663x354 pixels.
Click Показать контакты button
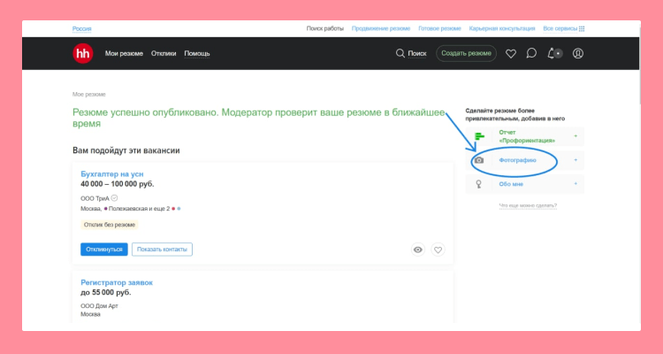coord(162,250)
